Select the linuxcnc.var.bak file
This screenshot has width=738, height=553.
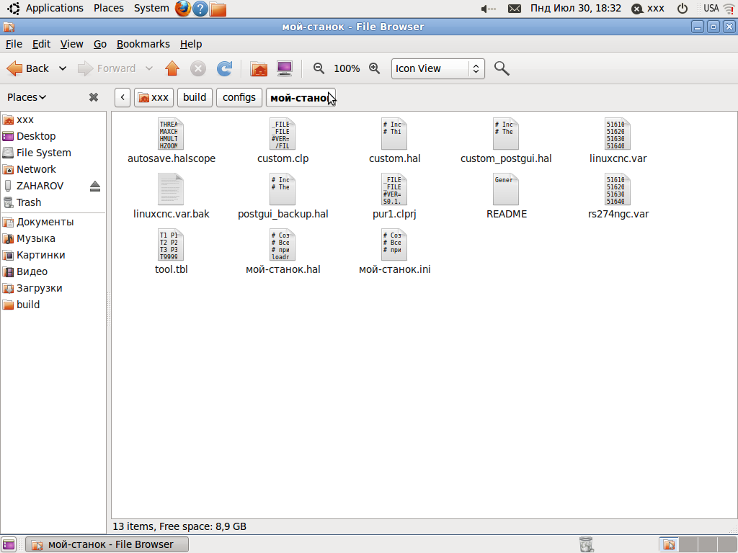[172, 197]
